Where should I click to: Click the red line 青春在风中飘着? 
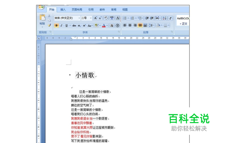click(x=81, y=123)
